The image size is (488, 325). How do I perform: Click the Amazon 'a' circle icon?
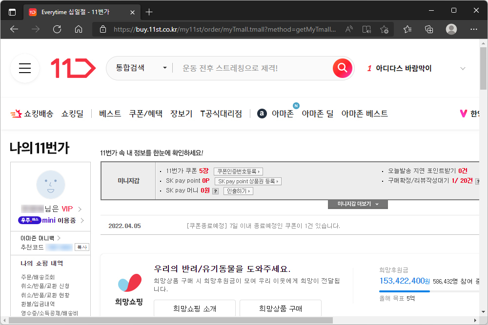(x=262, y=114)
